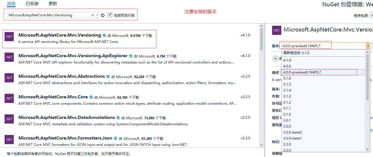Select version 4.0.0 in dropdown list
Image resolution: width=373 pixels, height=157 pixels.
(323, 66)
